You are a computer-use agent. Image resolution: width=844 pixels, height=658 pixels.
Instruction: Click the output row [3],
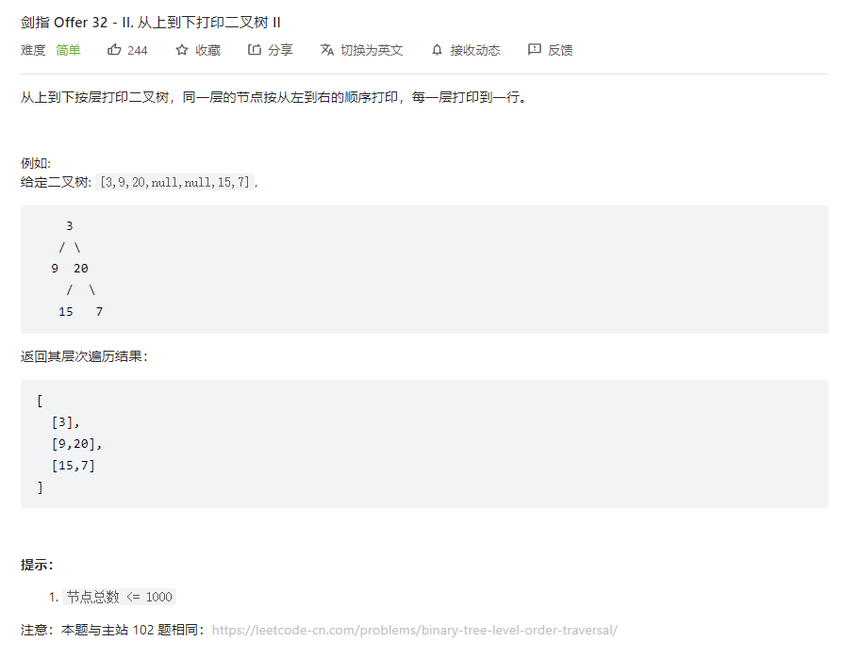66,422
